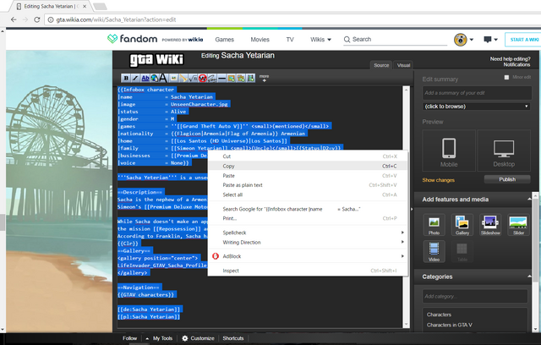Preview page in Desktop view
The width and height of the screenshot is (541, 345).
504,151
